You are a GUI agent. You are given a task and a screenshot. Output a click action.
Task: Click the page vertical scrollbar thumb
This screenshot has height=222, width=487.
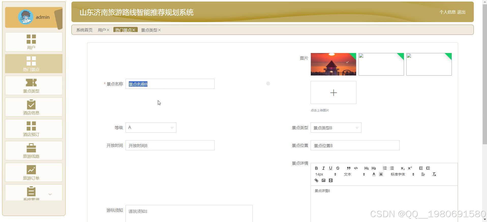click(x=485, y=74)
